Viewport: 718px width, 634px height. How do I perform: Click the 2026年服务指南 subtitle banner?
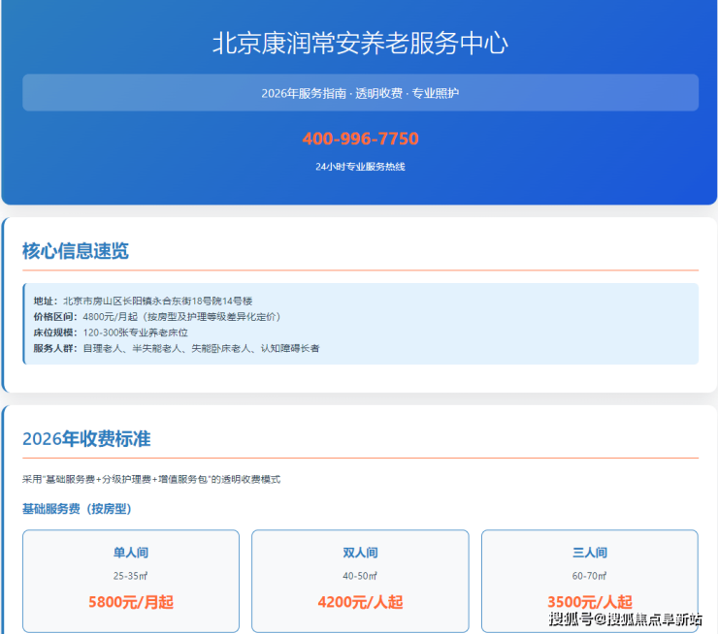(360, 93)
